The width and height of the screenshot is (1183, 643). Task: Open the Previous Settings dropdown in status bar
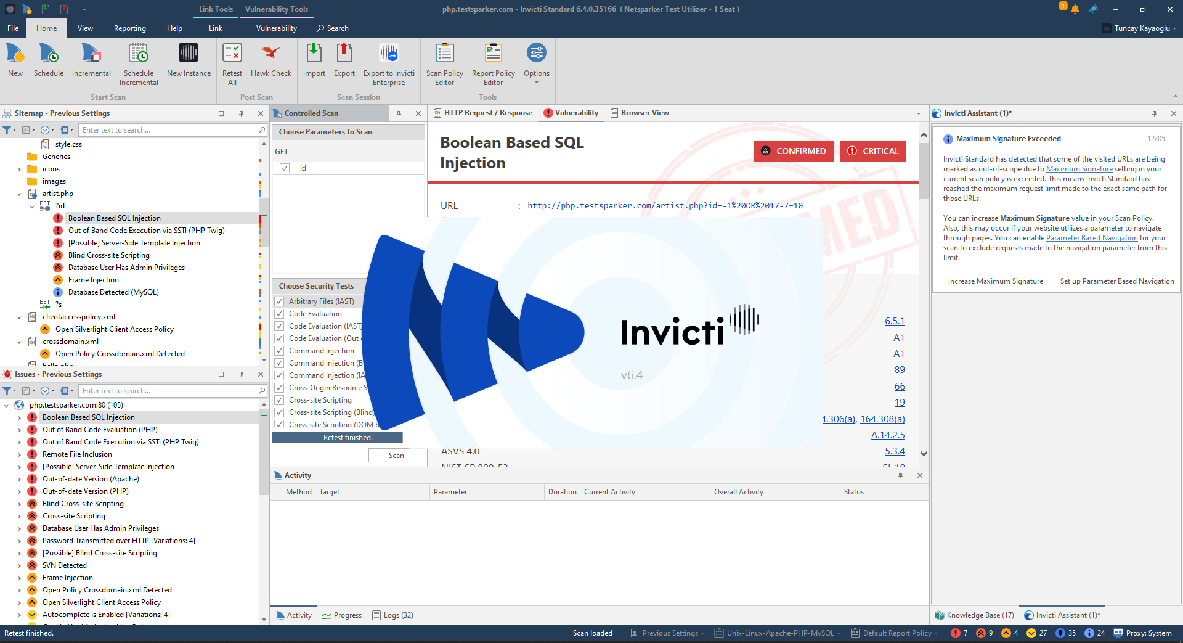667,633
